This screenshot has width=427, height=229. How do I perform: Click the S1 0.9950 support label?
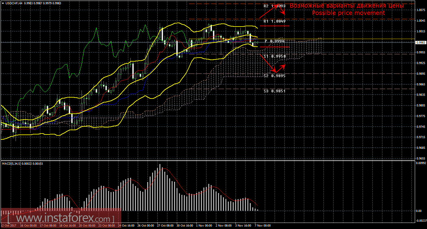click(275, 56)
